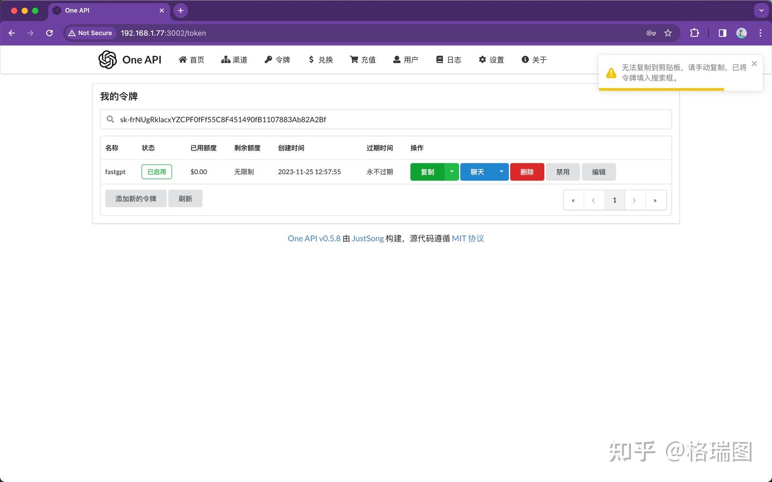Dismiss the clipboard warning notification
This screenshot has height=482, width=772.
coord(754,64)
